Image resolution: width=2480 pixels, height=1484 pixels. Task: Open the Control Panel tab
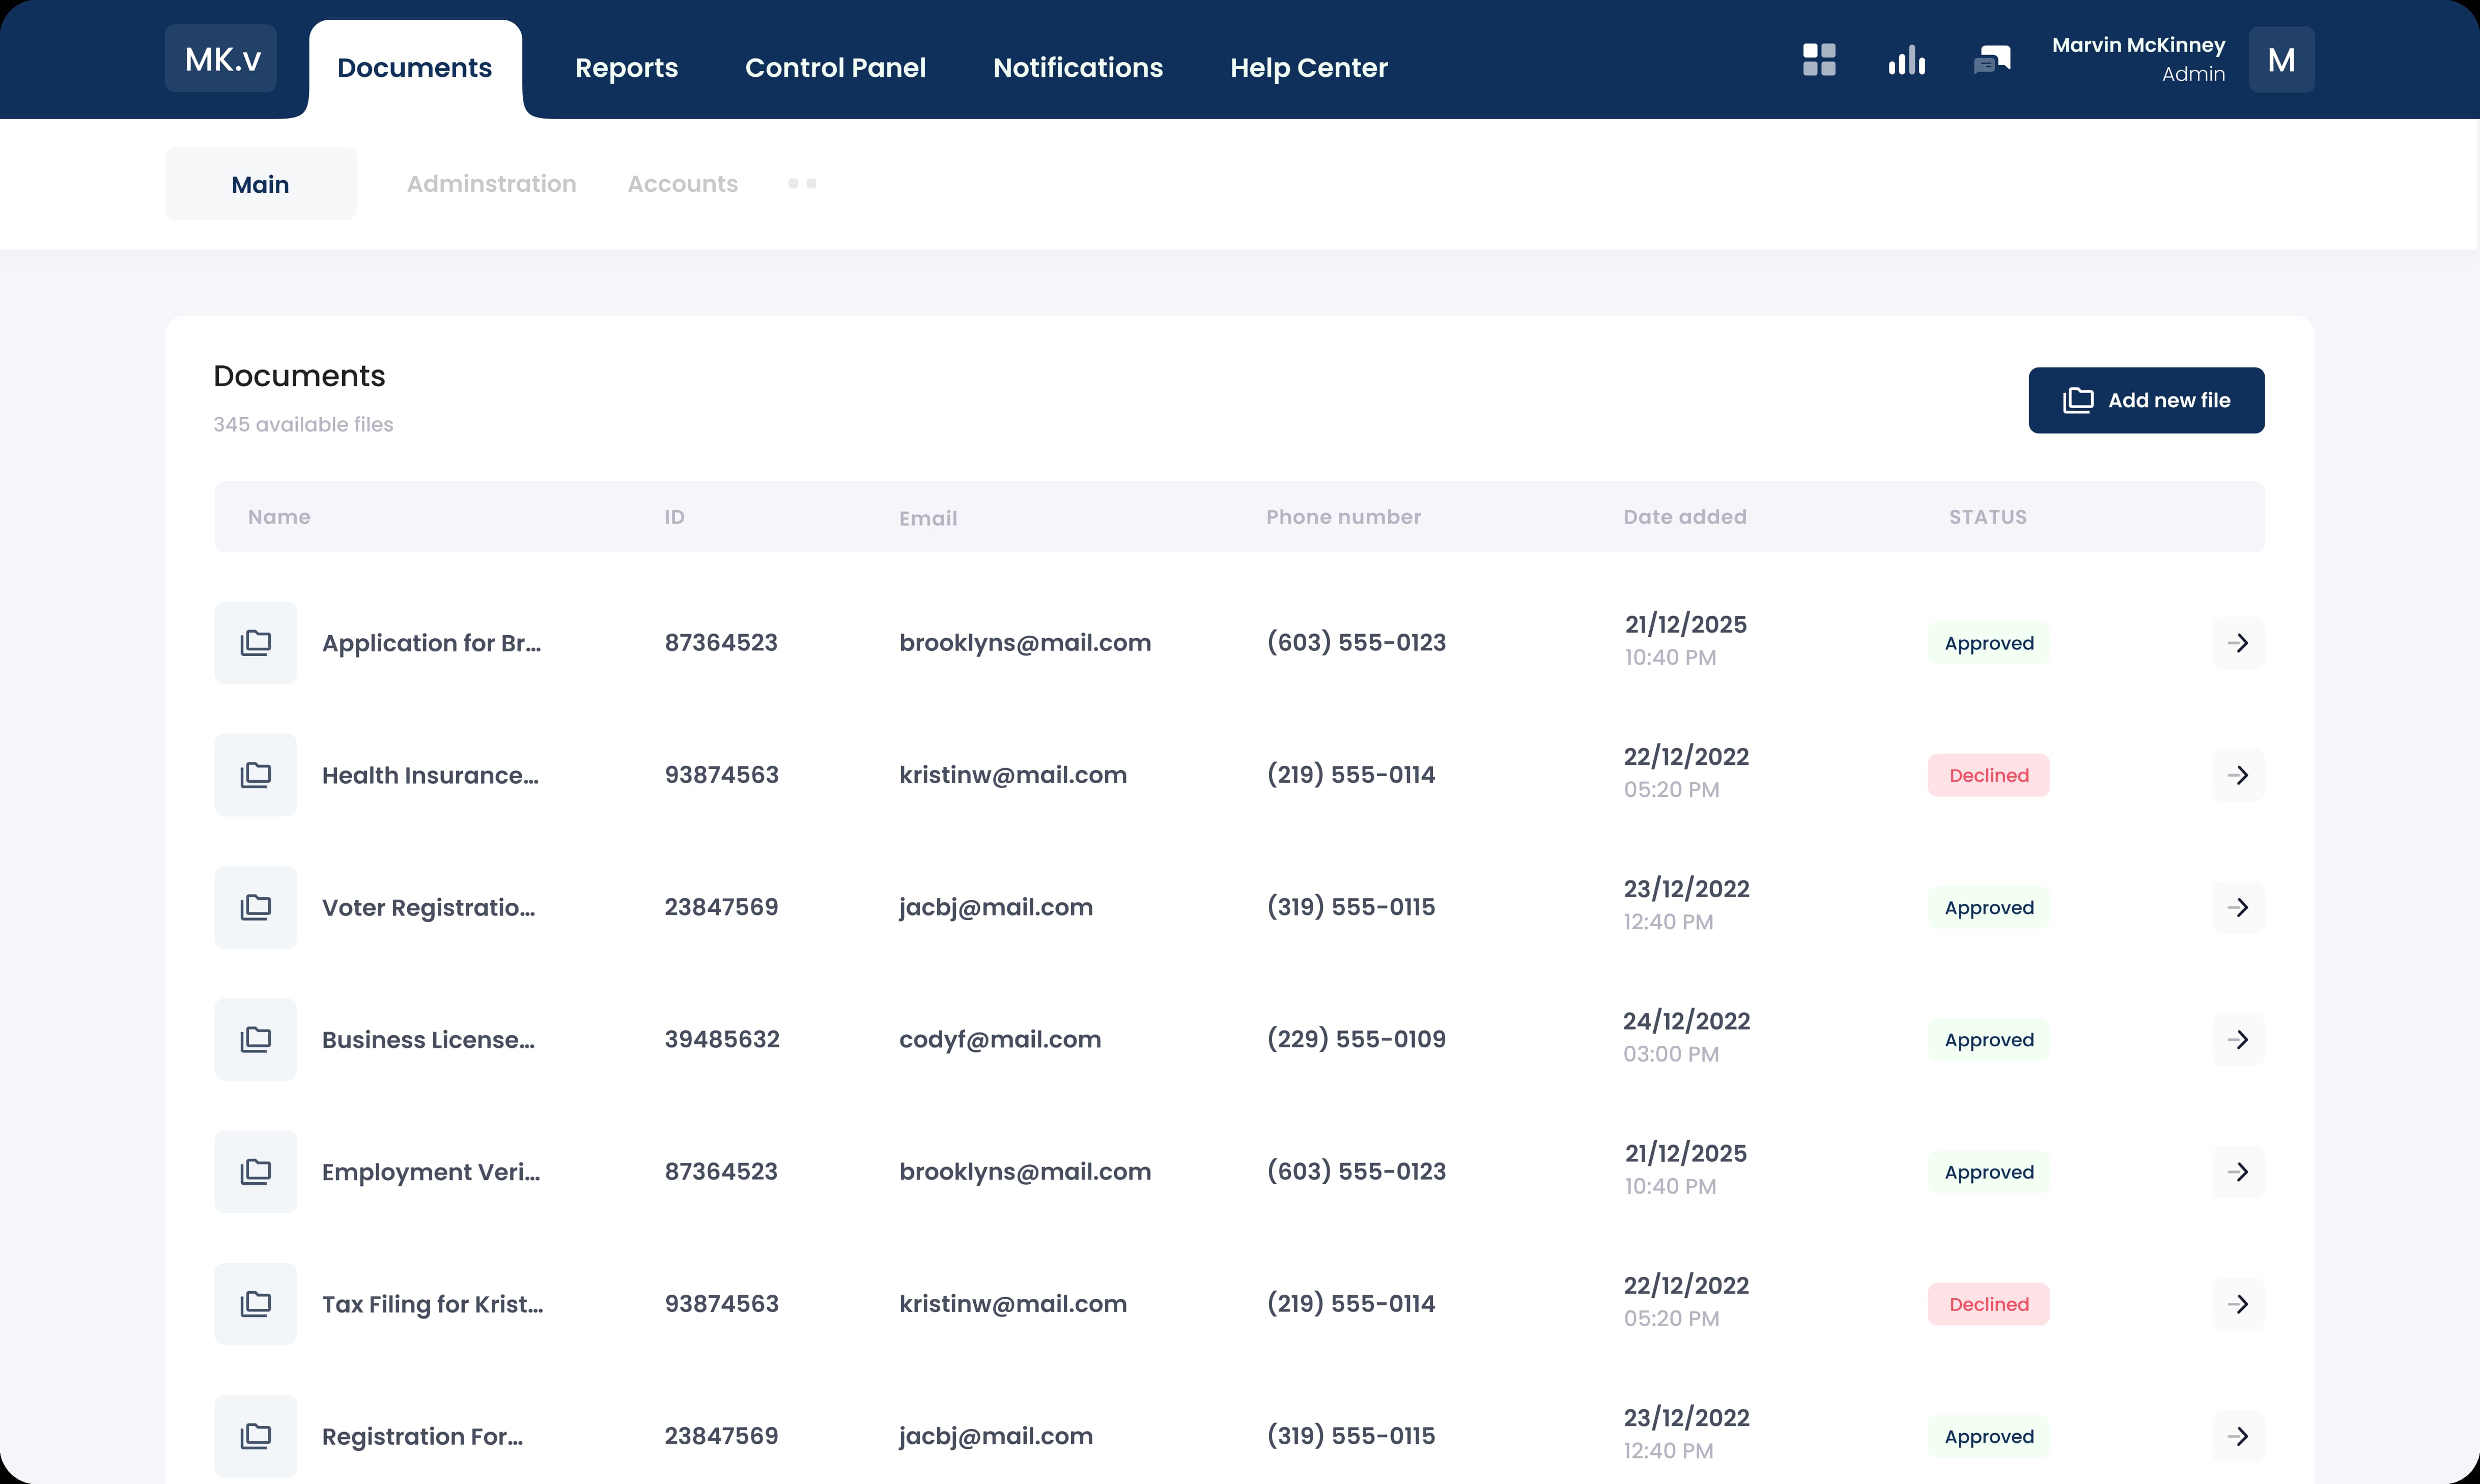pos(835,68)
